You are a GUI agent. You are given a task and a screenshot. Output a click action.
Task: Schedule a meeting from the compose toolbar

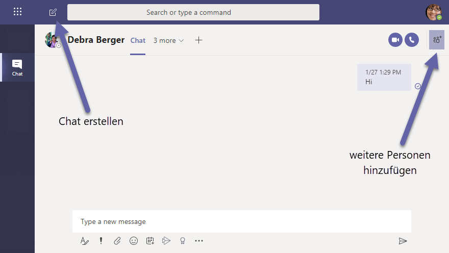point(150,241)
